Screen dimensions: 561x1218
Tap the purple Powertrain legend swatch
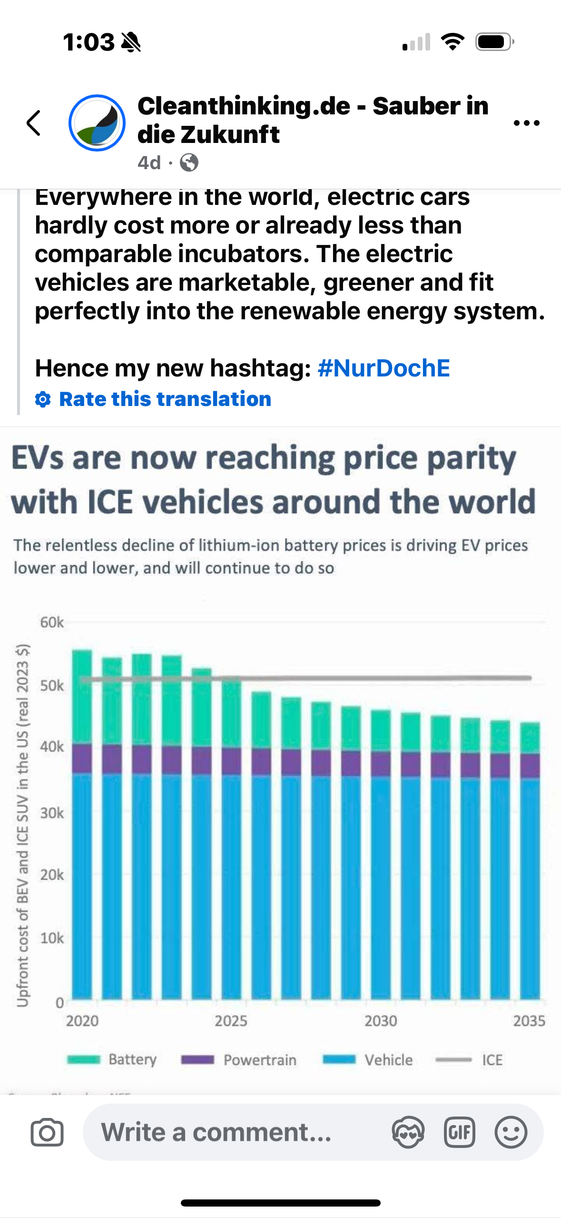coord(197,1060)
